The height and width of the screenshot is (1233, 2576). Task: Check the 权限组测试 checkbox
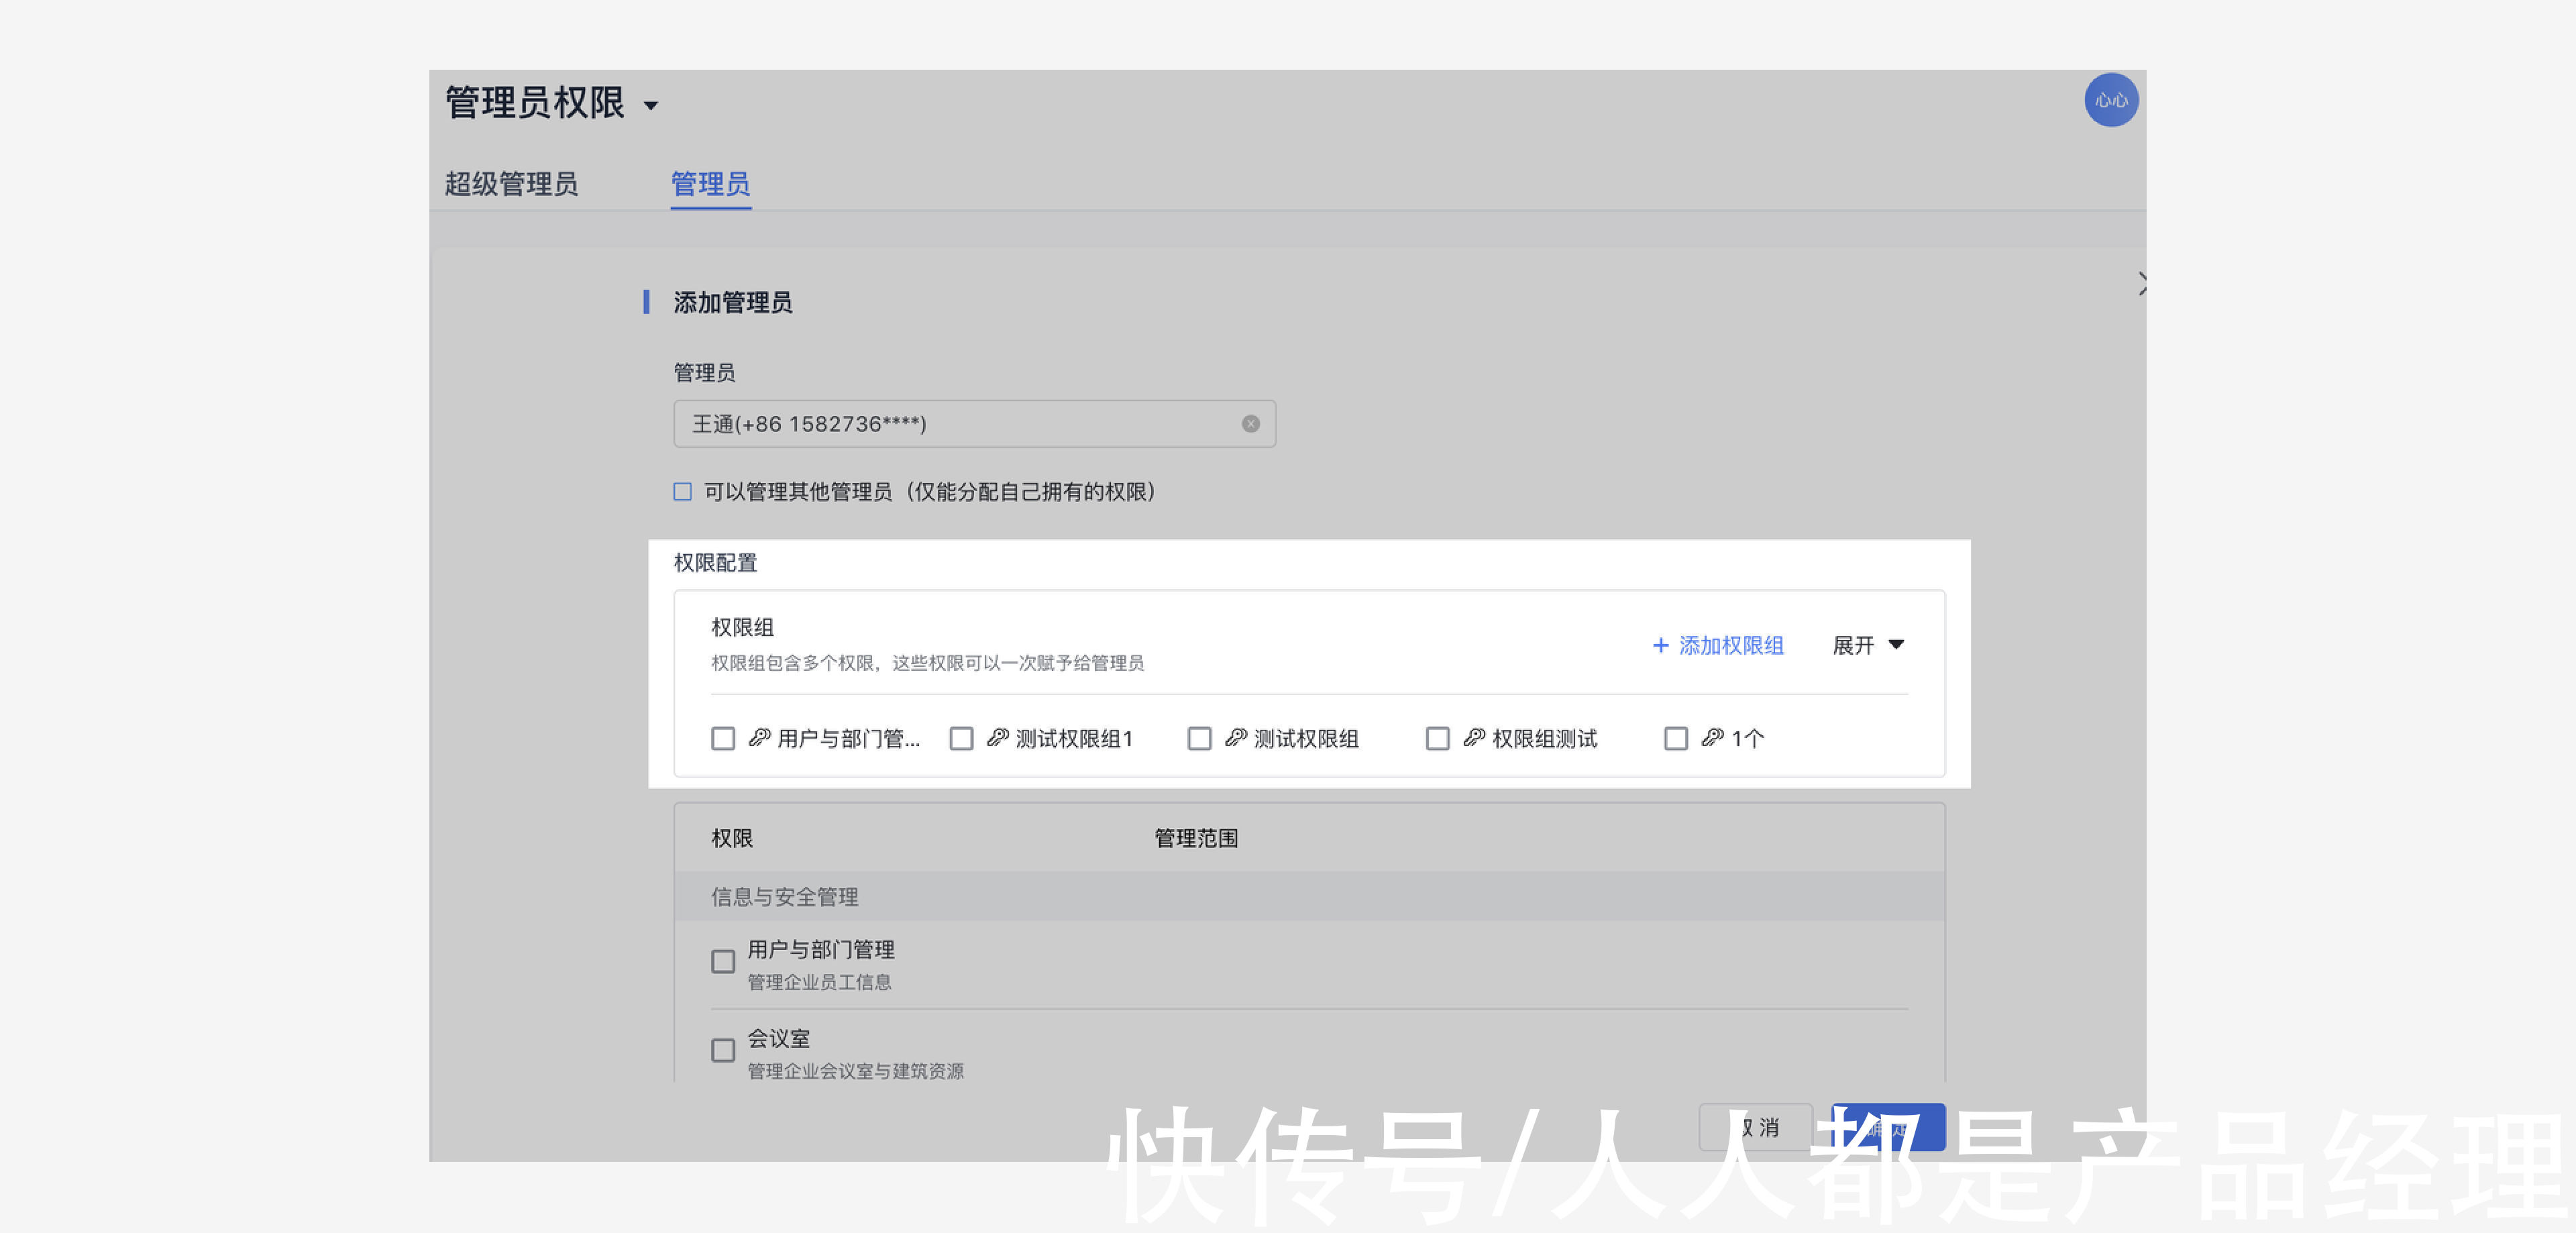(1437, 739)
